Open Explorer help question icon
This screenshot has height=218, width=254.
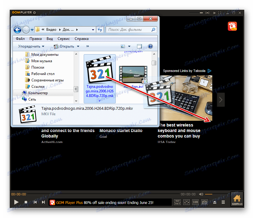pos(150,46)
